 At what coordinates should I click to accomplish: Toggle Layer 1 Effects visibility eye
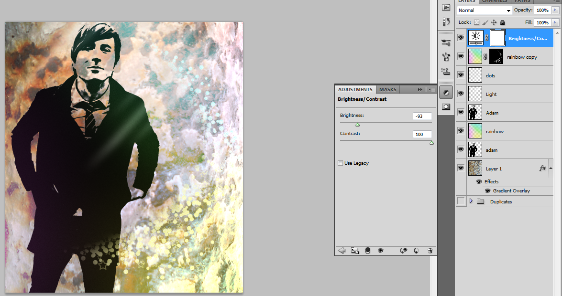[x=479, y=181]
